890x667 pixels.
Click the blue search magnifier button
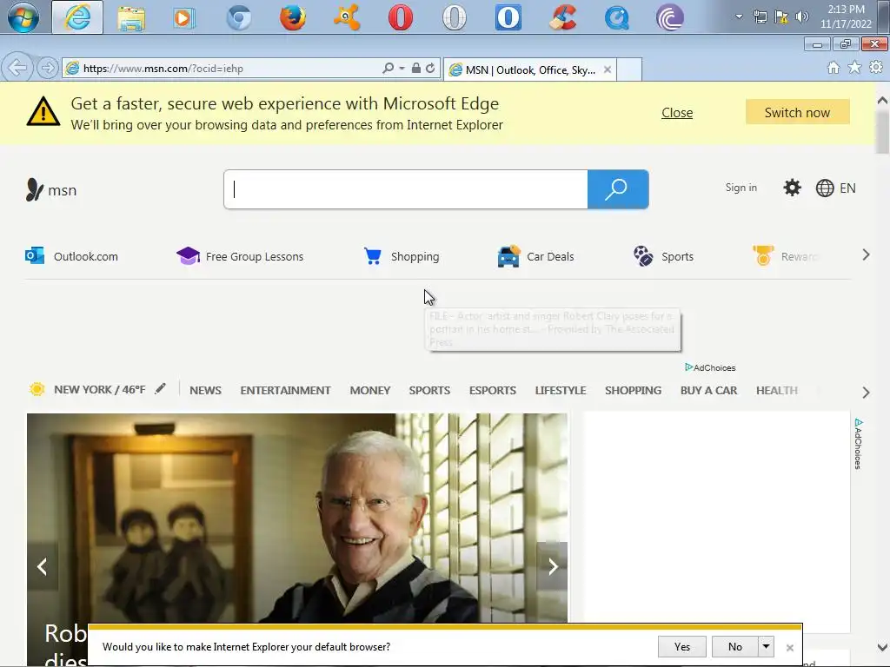[618, 189]
